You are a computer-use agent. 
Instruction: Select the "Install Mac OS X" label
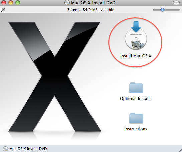click(x=136, y=56)
